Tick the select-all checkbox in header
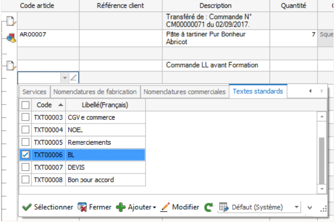Viewport: 336px width, 223px height. (x=26, y=105)
